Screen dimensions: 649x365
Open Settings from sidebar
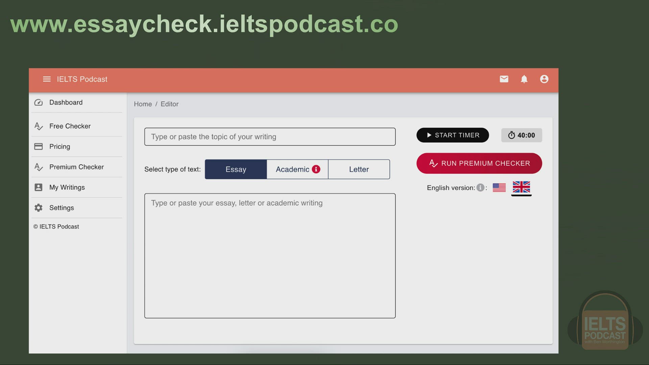(x=77, y=208)
